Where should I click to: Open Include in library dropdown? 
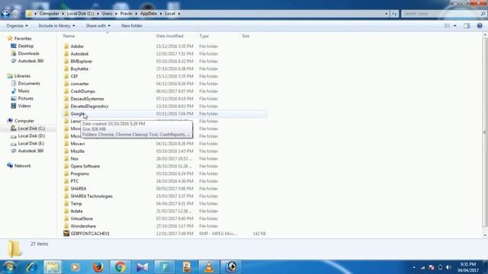click(56, 26)
